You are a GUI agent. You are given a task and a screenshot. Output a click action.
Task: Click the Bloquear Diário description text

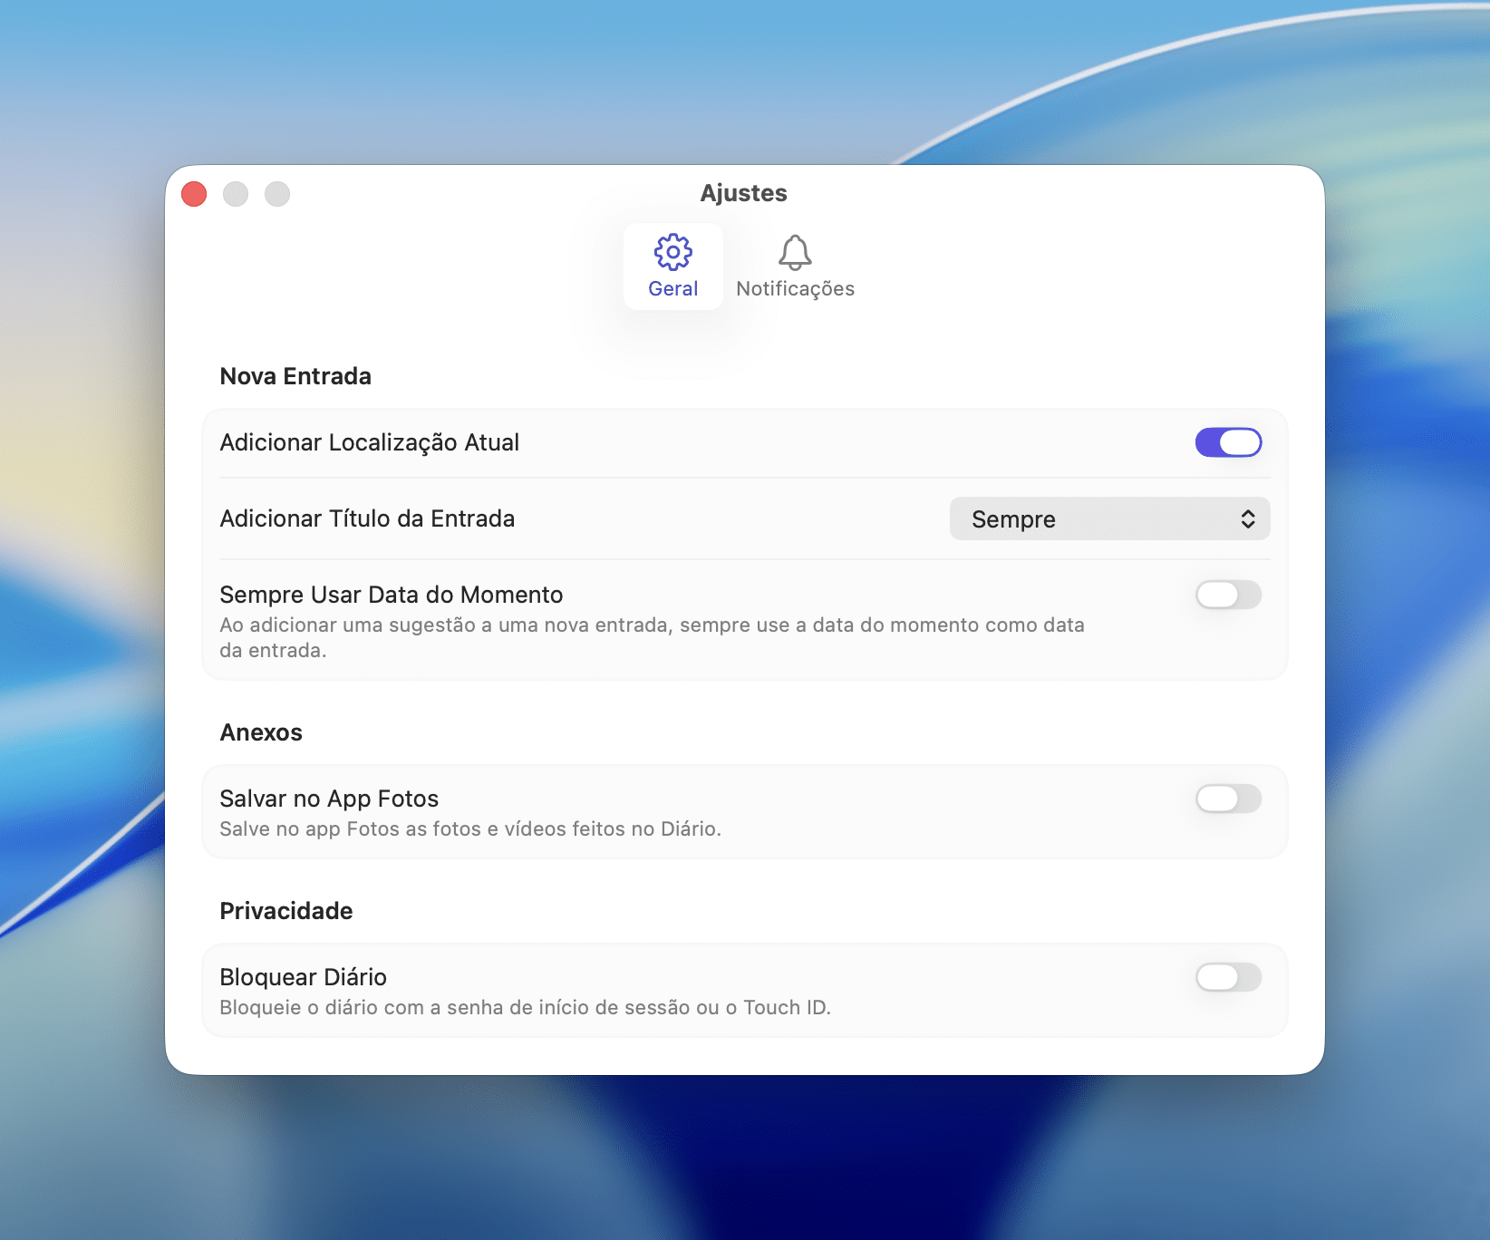(525, 1008)
